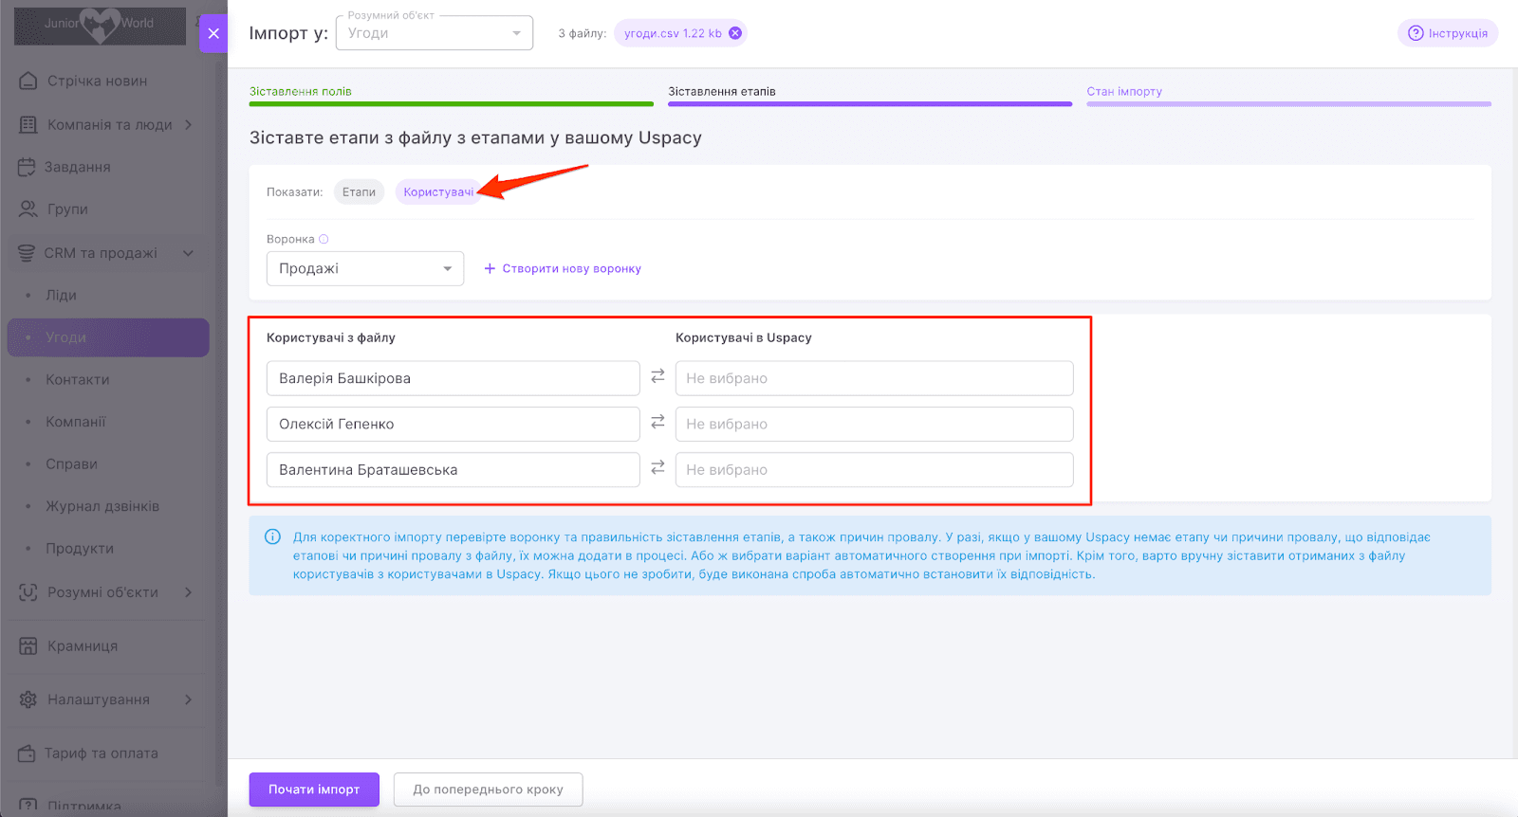Open Ліди in the CRM menu
The width and height of the screenshot is (1518, 817).
tap(62, 295)
